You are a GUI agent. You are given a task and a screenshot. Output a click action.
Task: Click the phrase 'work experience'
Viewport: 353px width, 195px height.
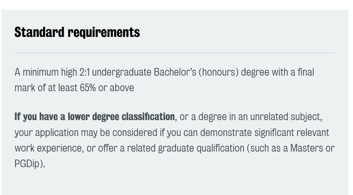point(48,148)
